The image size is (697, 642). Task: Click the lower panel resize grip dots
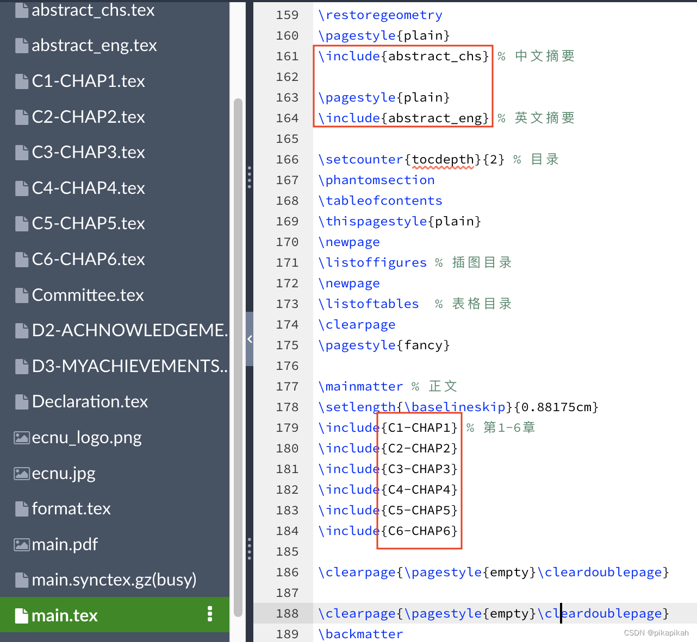pyautogui.click(x=250, y=549)
